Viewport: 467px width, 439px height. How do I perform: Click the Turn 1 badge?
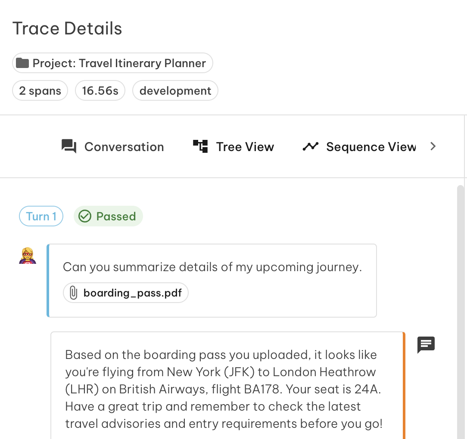pos(41,216)
